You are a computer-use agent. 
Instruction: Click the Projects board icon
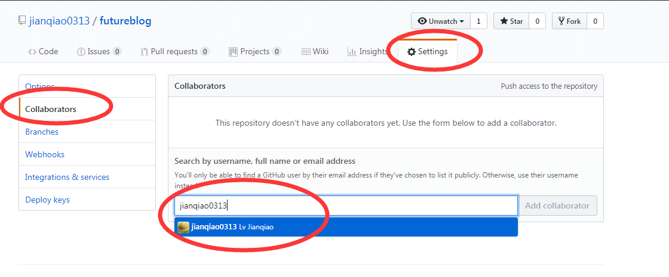point(233,52)
